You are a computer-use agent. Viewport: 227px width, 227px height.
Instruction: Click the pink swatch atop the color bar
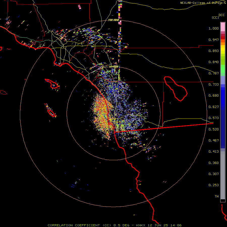pos(223,27)
